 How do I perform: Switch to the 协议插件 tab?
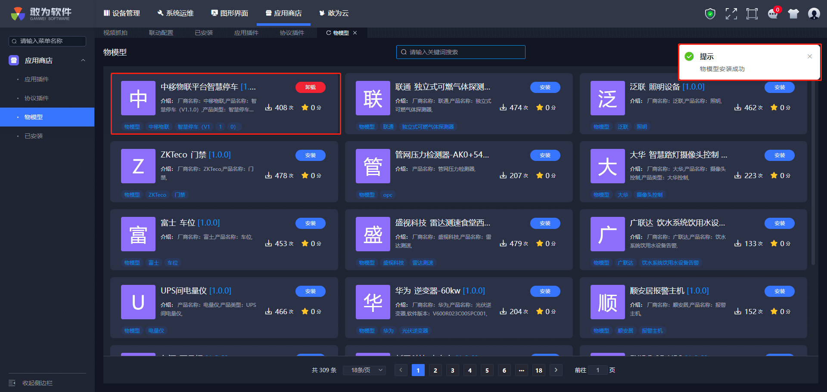click(x=292, y=33)
